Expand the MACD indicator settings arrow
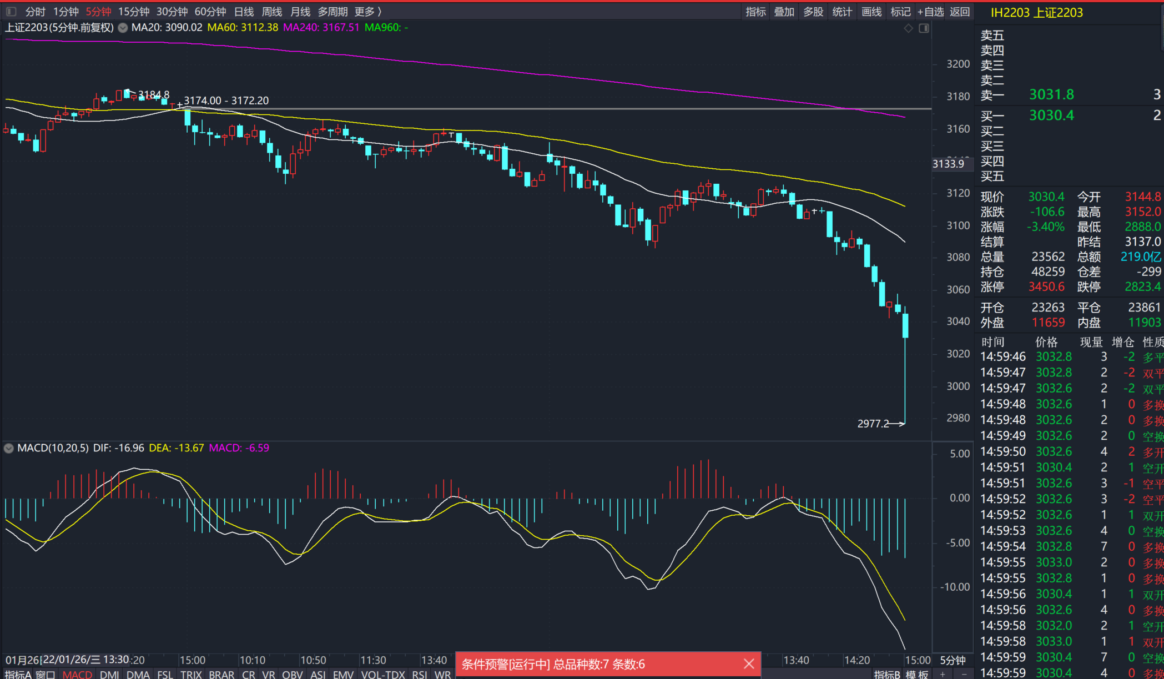 coord(9,448)
